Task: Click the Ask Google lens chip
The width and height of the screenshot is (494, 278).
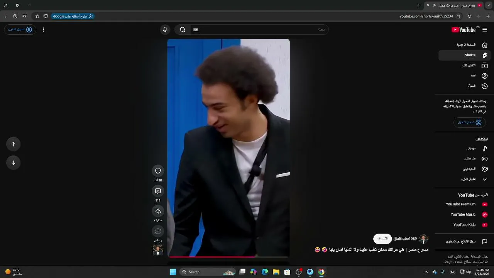Action: (73, 16)
